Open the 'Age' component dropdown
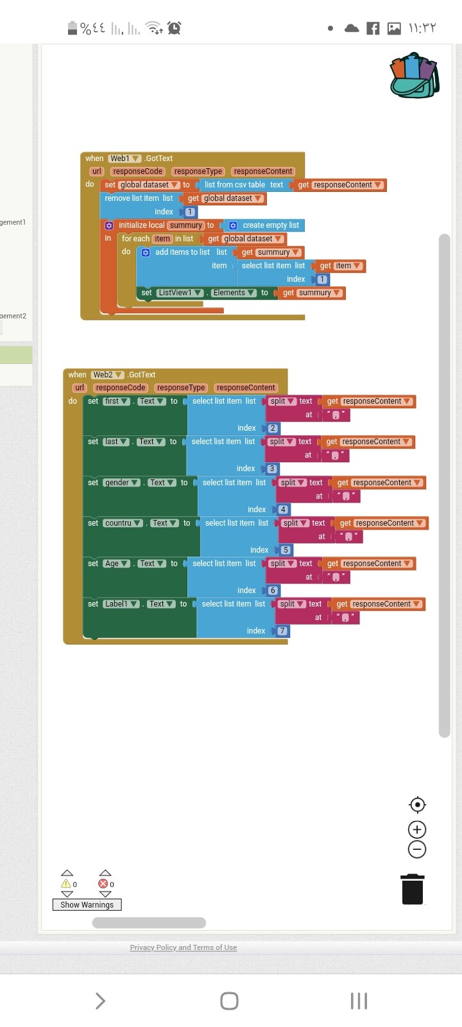 [x=117, y=564]
